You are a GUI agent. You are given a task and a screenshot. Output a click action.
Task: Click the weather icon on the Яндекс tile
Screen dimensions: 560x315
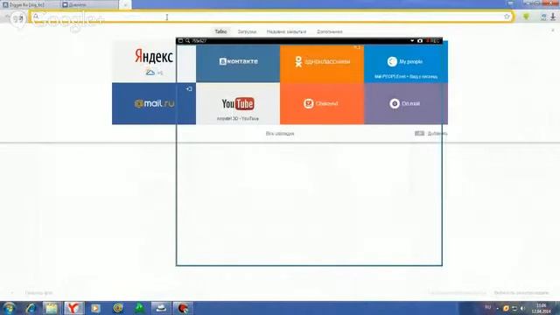150,73
